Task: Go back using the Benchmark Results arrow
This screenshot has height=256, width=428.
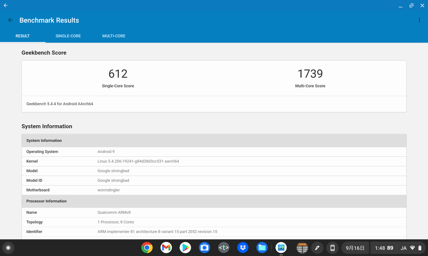Action: pos(10,20)
